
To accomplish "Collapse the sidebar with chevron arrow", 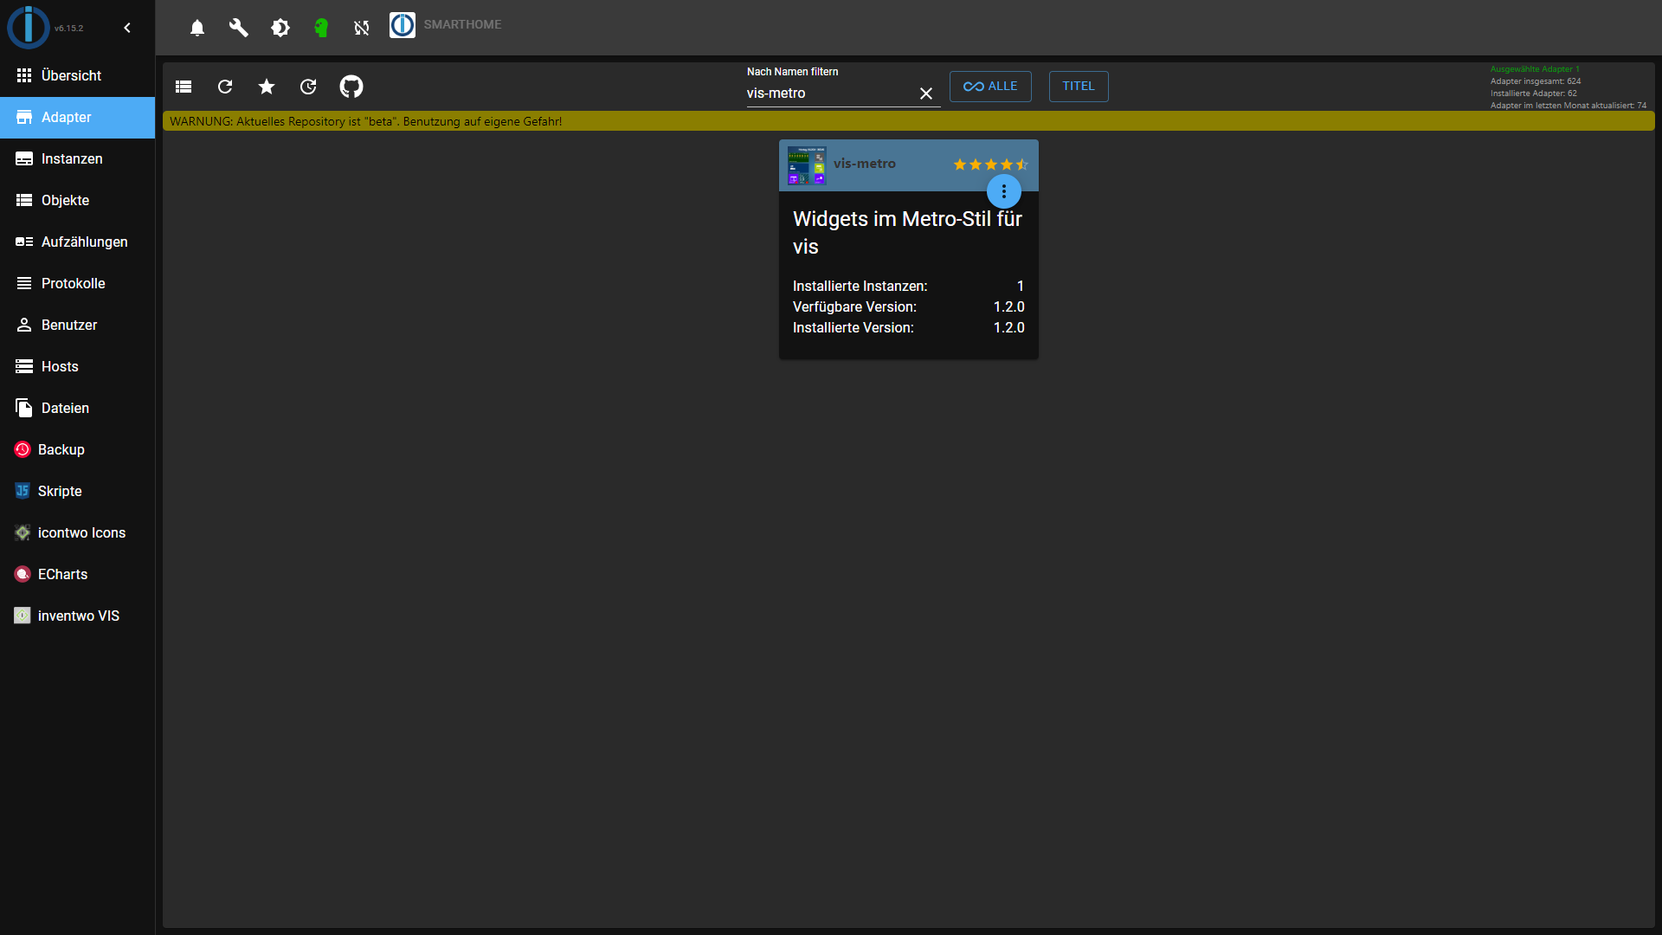I will click(127, 28).
